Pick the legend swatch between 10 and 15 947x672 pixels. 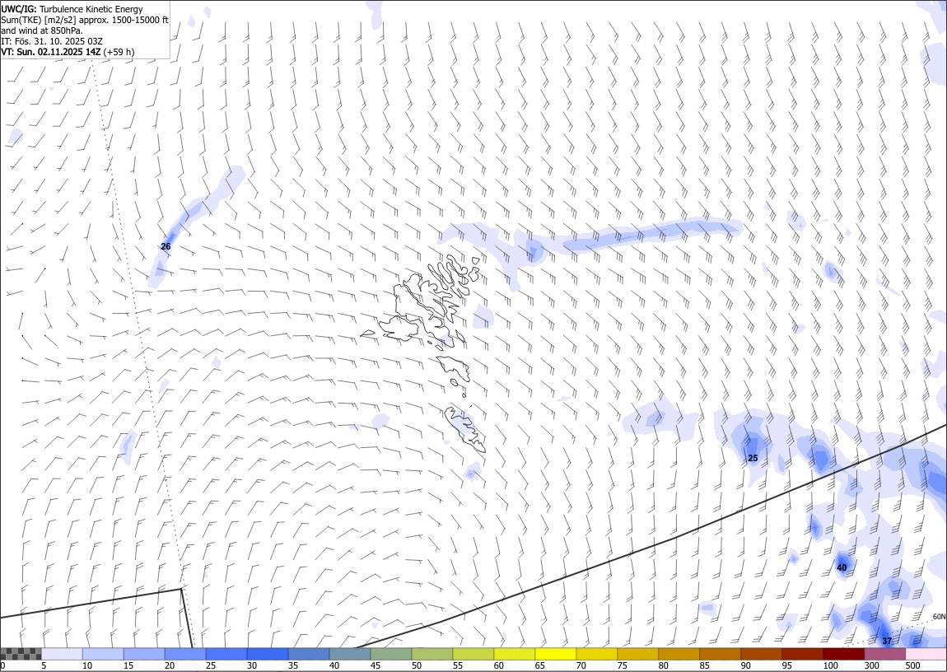103,654
